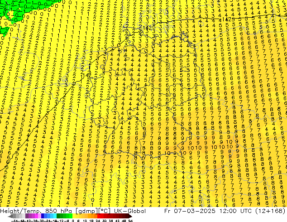Viewport: 287px width, 222px height.
Task: Click the bright green legend colour near -6
Action: pyautogui.click(x=71, y=216)
